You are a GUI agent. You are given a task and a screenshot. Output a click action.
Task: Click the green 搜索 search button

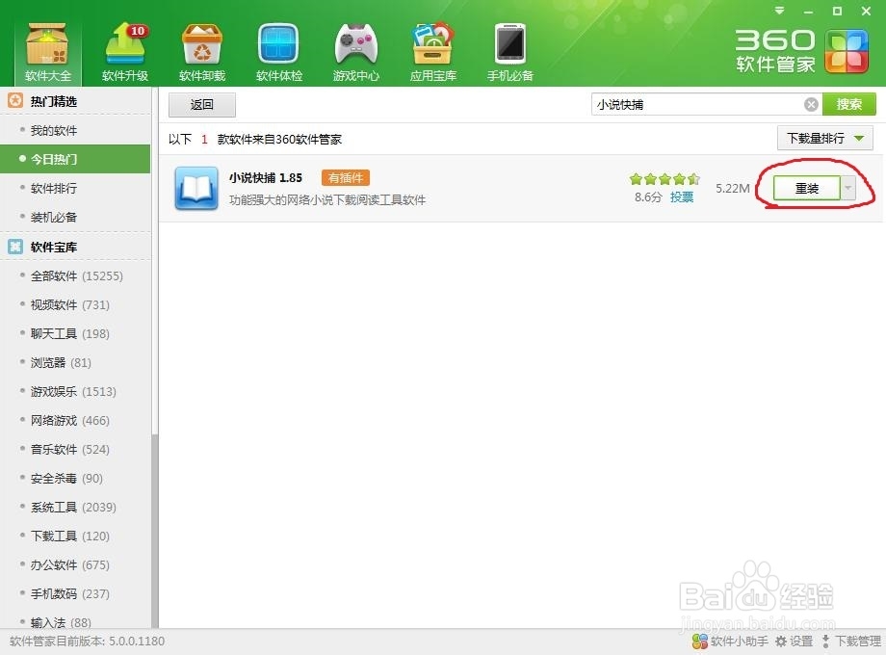(848, 104)
